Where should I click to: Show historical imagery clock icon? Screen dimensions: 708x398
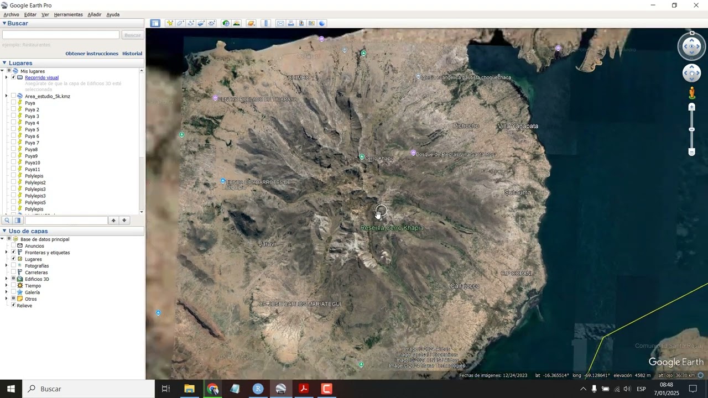click(226, 23)
